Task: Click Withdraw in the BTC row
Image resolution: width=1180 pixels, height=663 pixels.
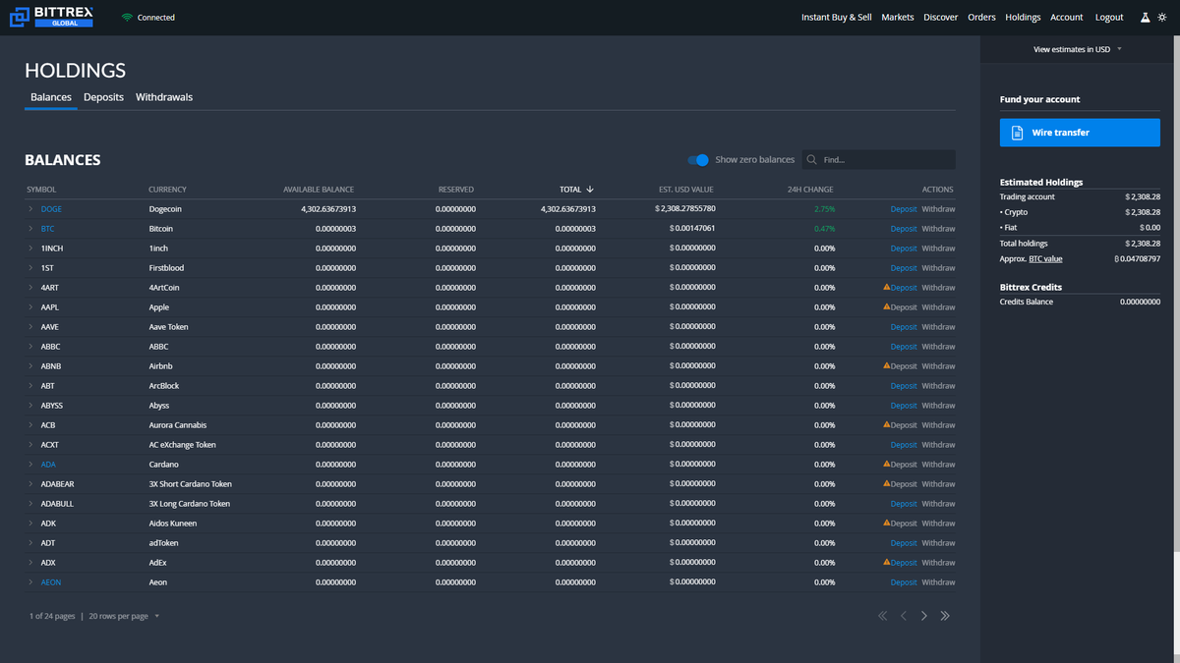Action: pos(938,229)
